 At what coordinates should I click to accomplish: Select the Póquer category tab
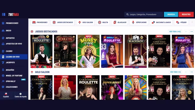181,22
